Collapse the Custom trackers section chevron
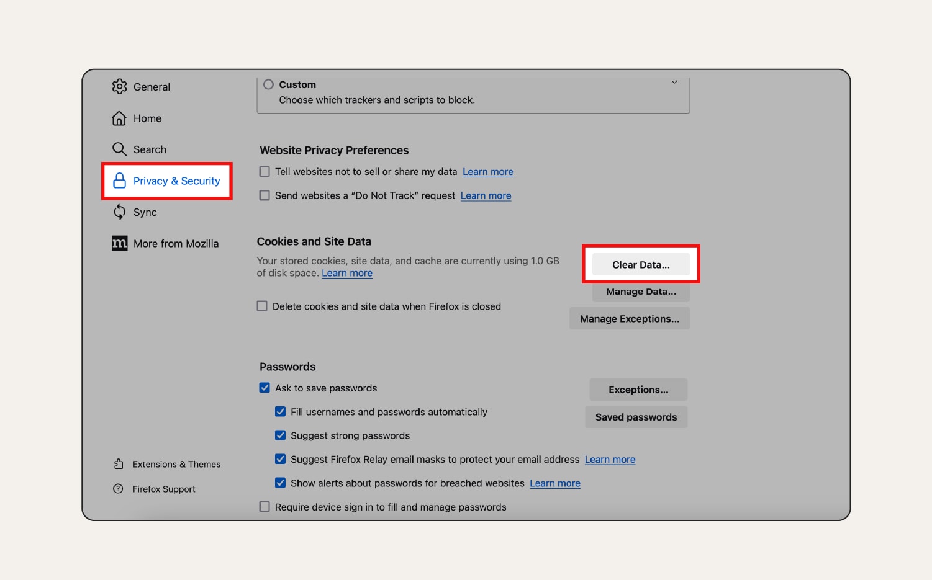This screenshot has width=932, height=580. (x=674, y=81)
